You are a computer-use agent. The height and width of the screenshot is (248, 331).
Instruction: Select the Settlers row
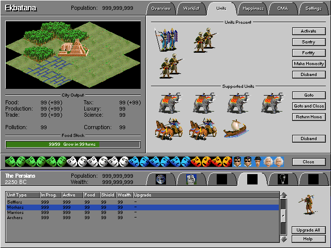143,202
